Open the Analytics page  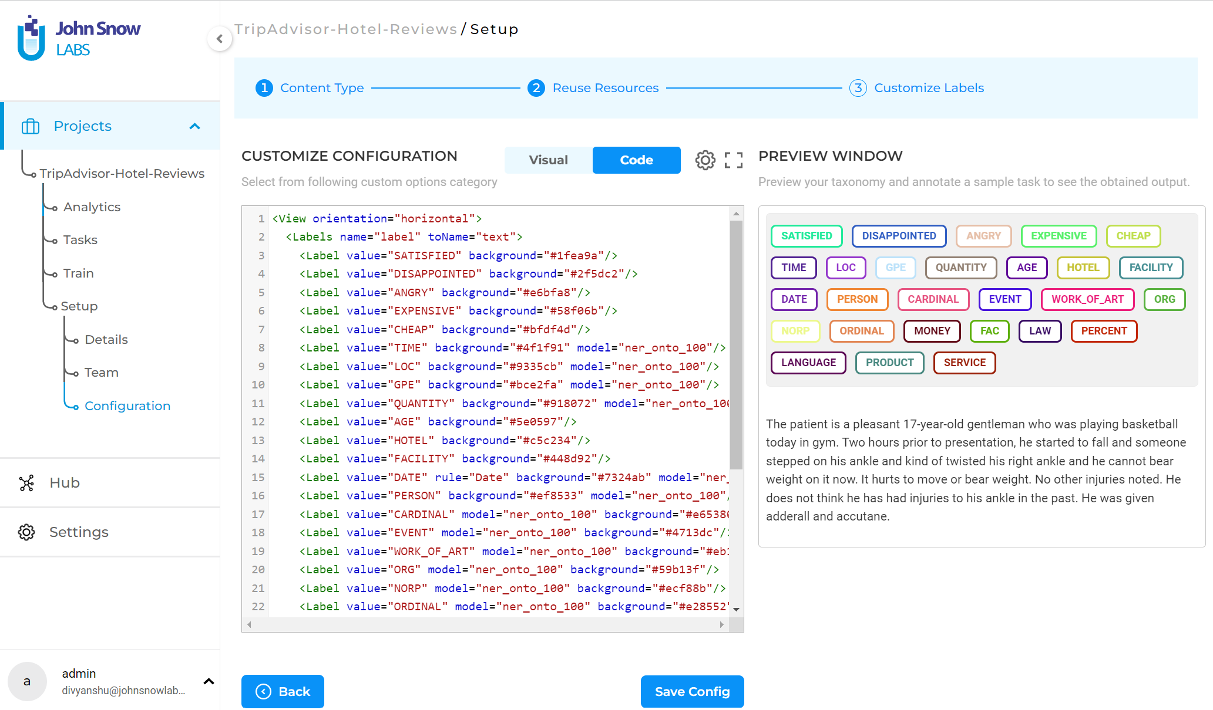pos(92,207)
